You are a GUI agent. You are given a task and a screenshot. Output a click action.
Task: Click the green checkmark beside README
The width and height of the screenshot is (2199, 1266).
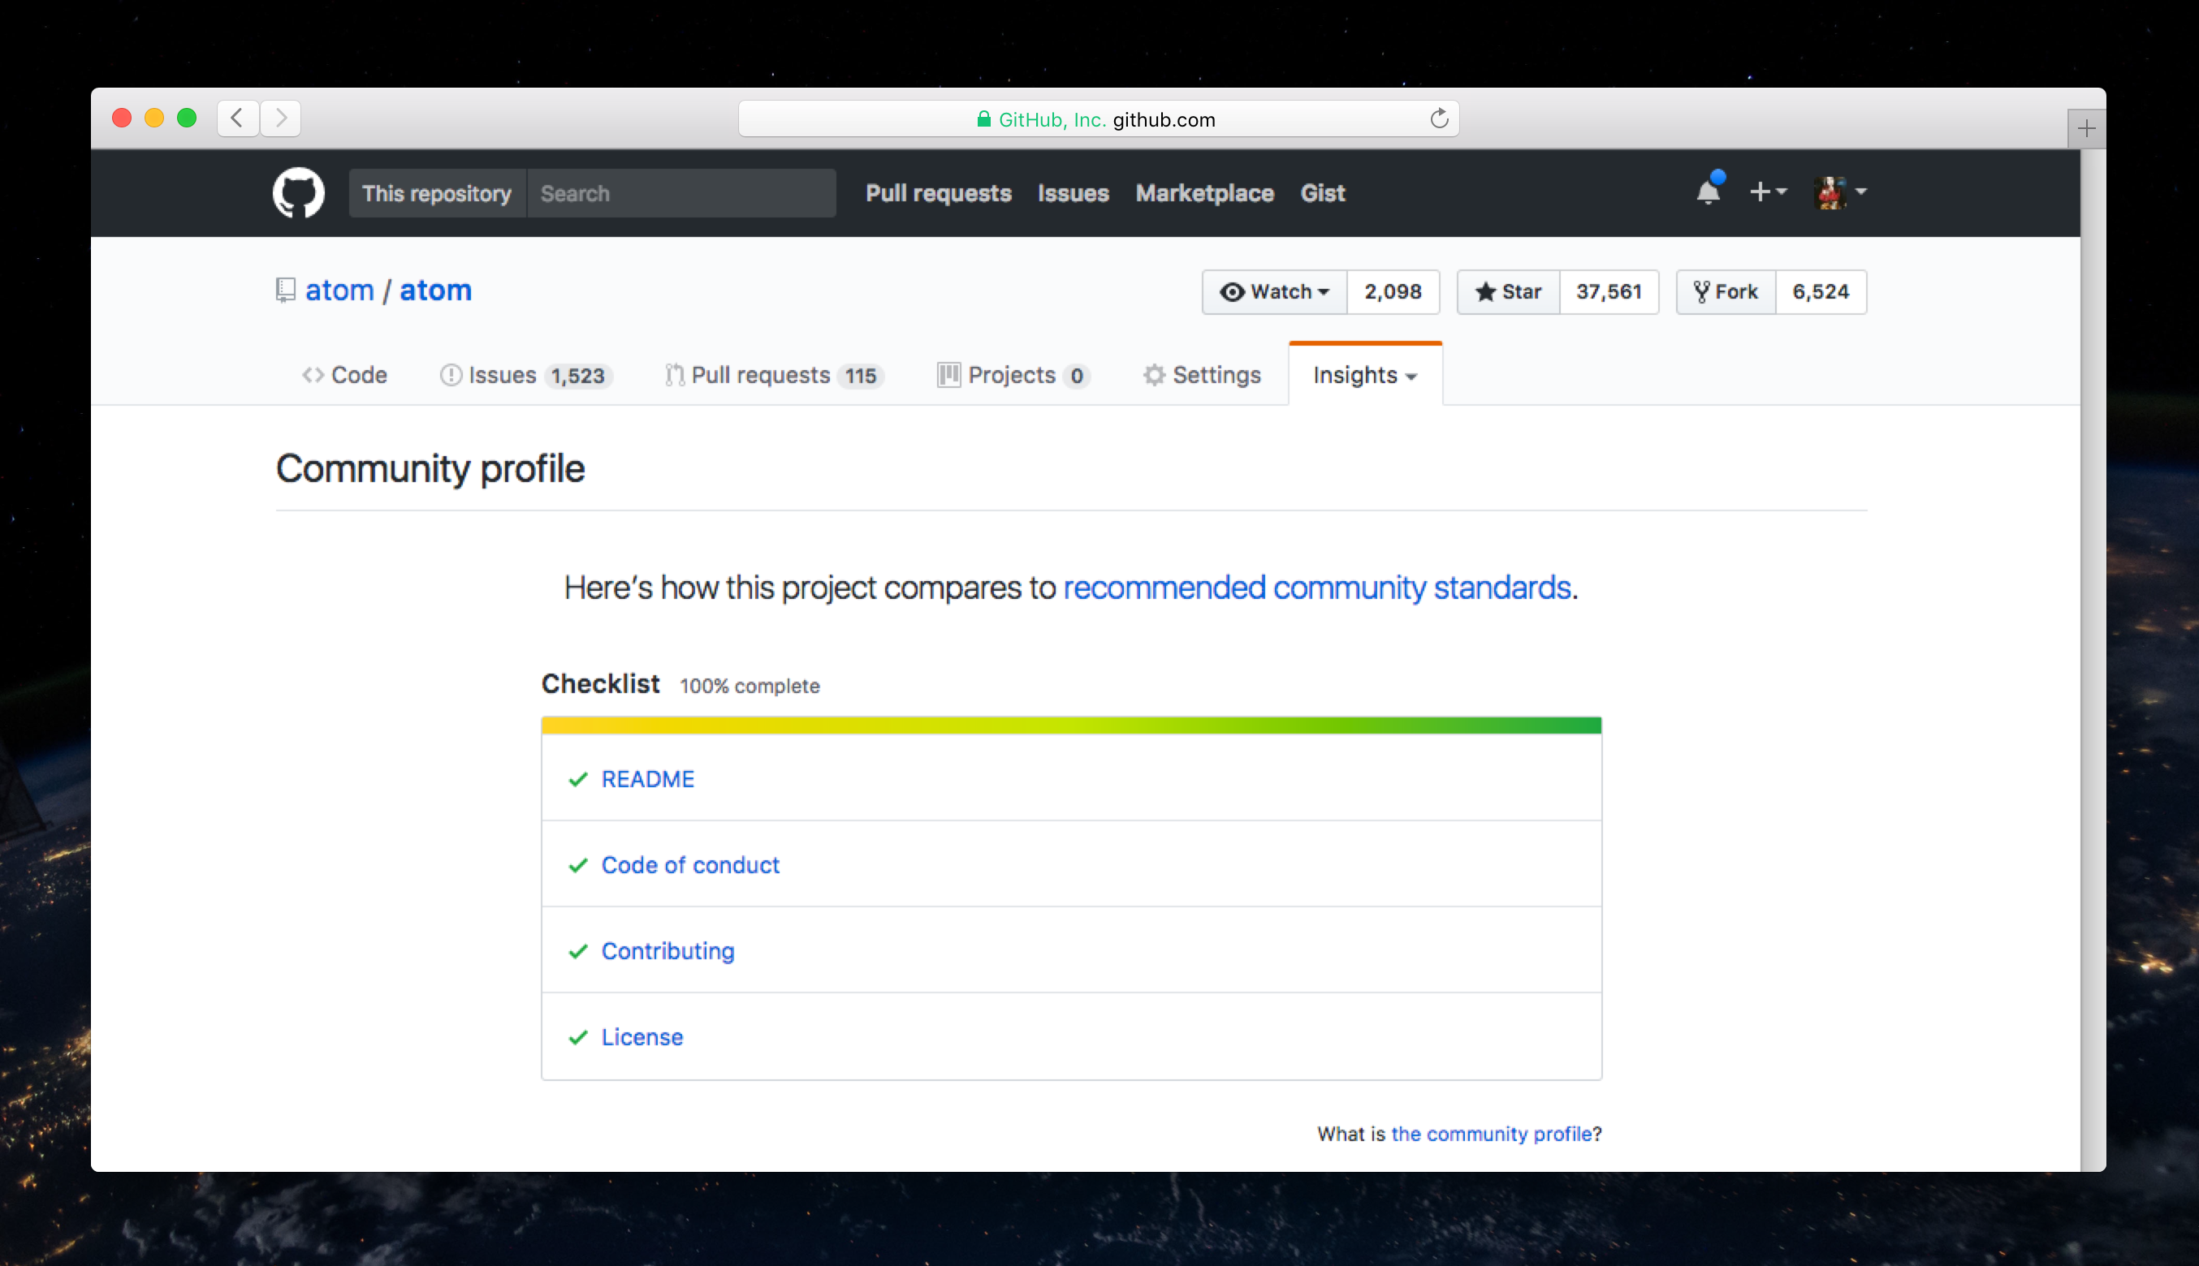coord(577,779)
